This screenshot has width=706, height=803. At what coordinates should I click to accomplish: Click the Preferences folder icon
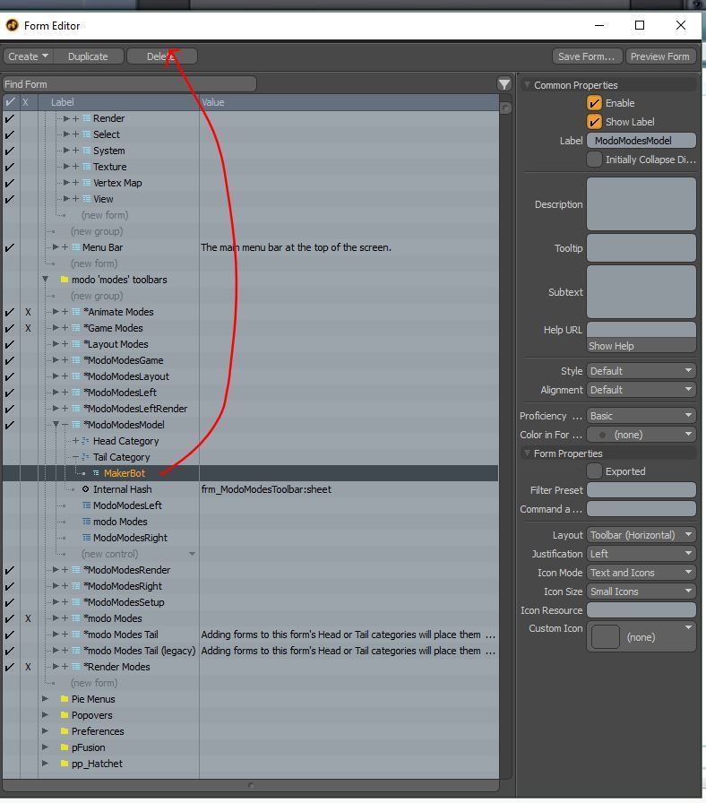click(x=65, y=731)
